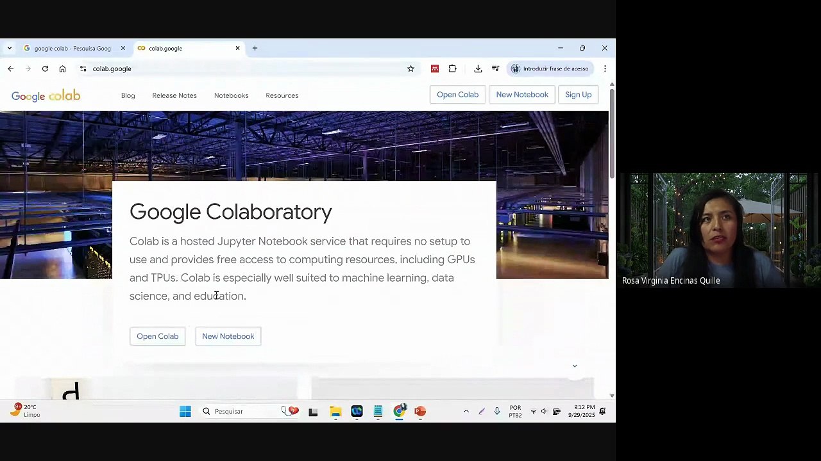Image resolution: width=821 pixels, height=461 pixels.
Task: Open the clock showing 9:12 PM
Action: click(x=581, y=411)
